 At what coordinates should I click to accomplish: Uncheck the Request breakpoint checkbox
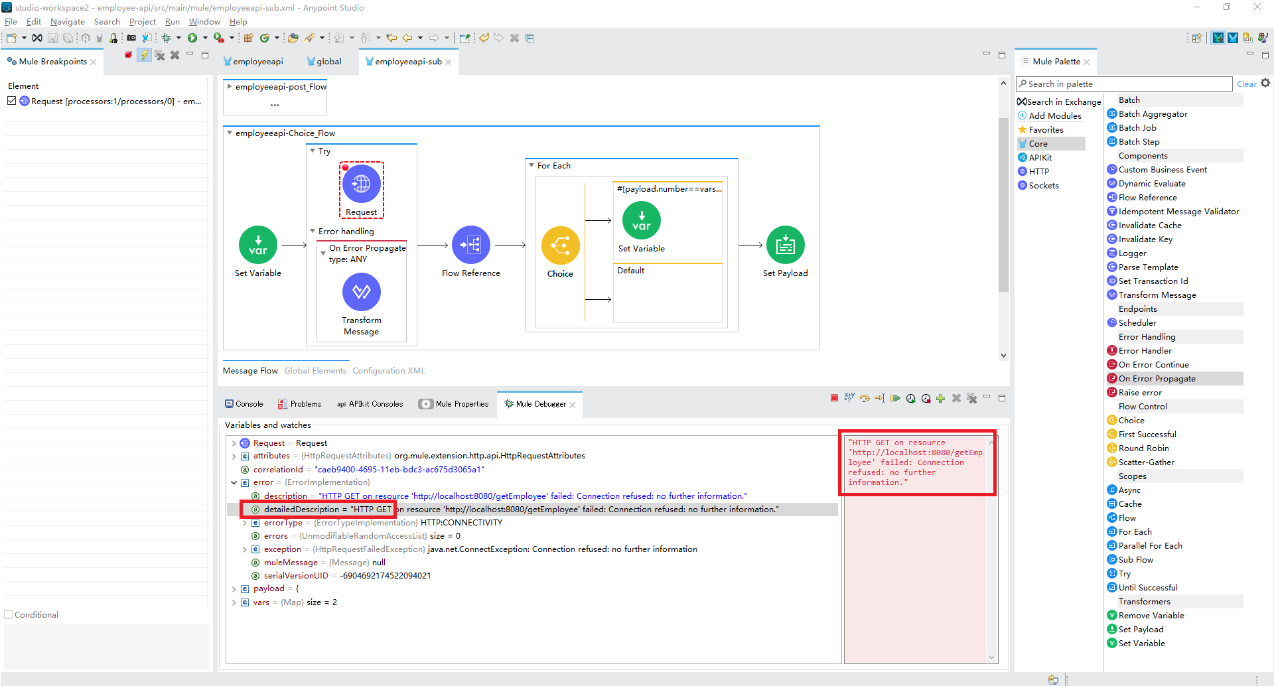[x=12, y=101]
